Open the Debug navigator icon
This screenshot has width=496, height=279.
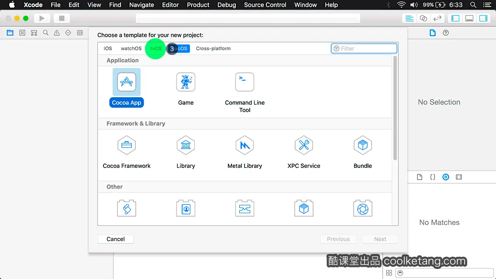[80, 33]
